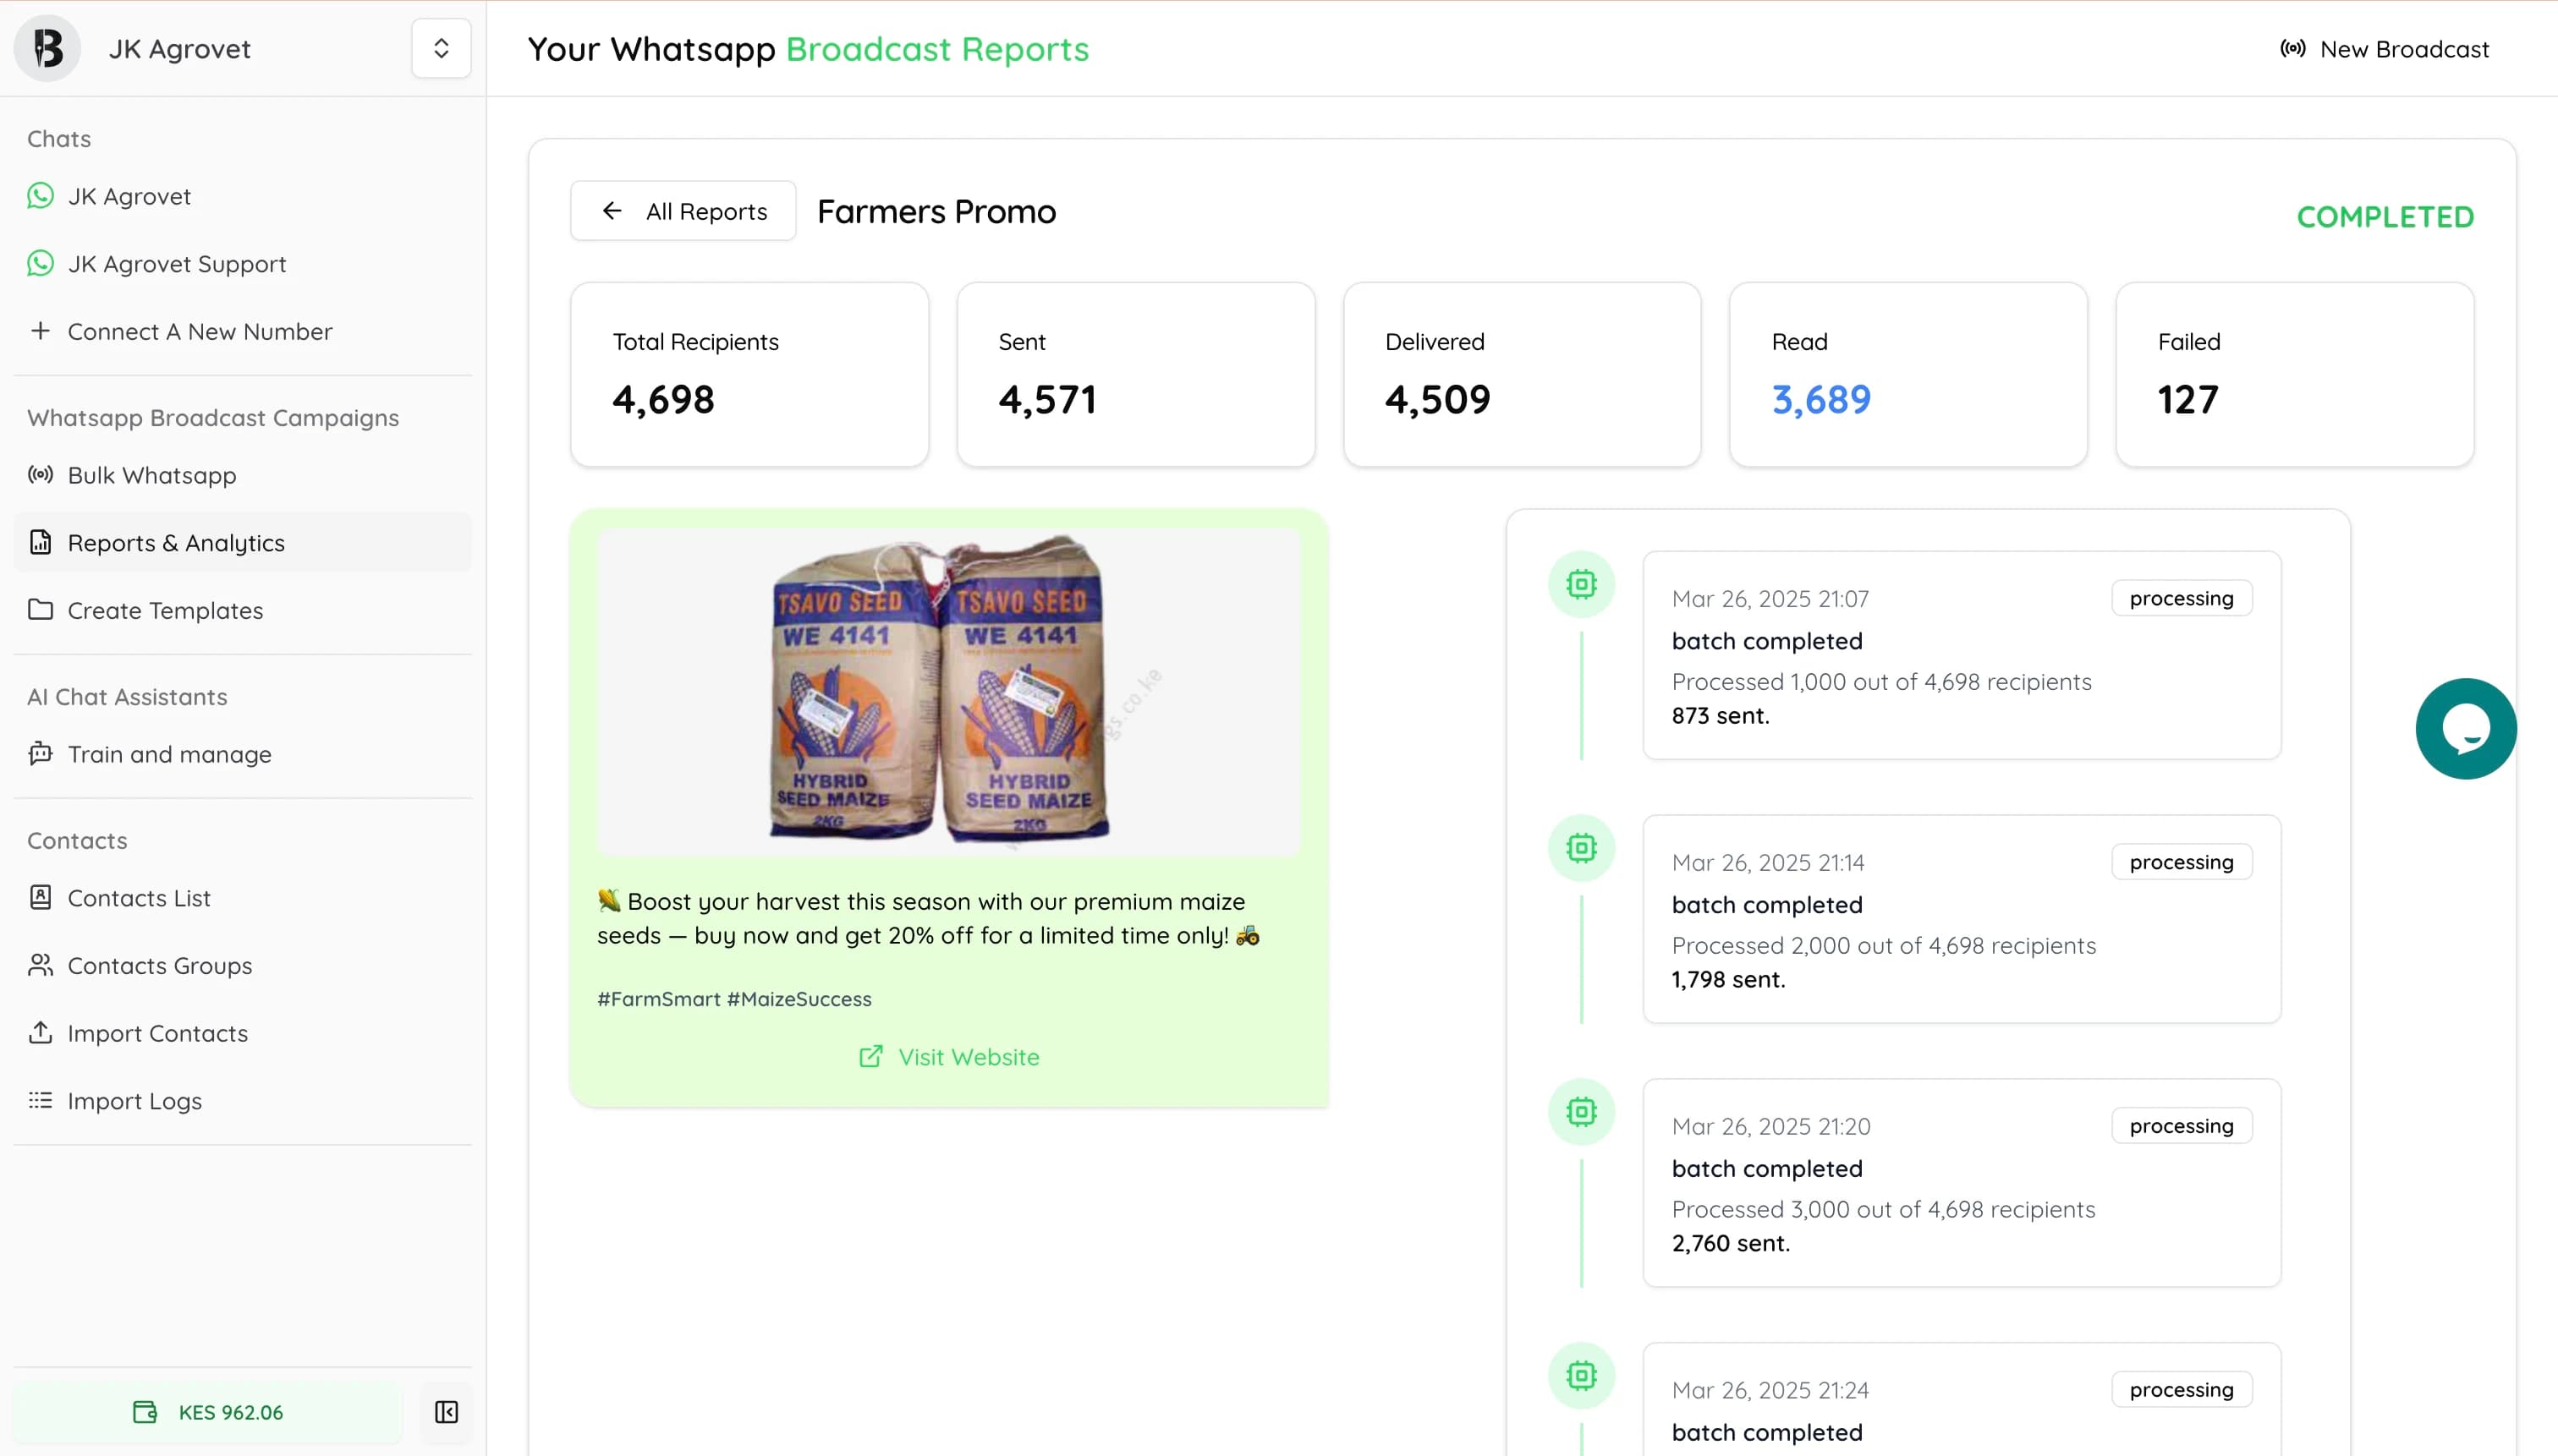Click the Reports & Analytics document icon

(x=40, y=542)
